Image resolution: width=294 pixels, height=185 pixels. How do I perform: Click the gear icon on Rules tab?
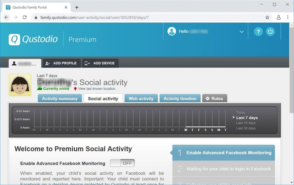(207, 98)
